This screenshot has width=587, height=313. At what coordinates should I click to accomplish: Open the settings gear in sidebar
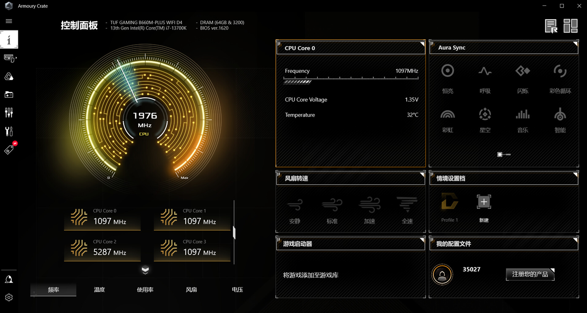coord(9,297)
